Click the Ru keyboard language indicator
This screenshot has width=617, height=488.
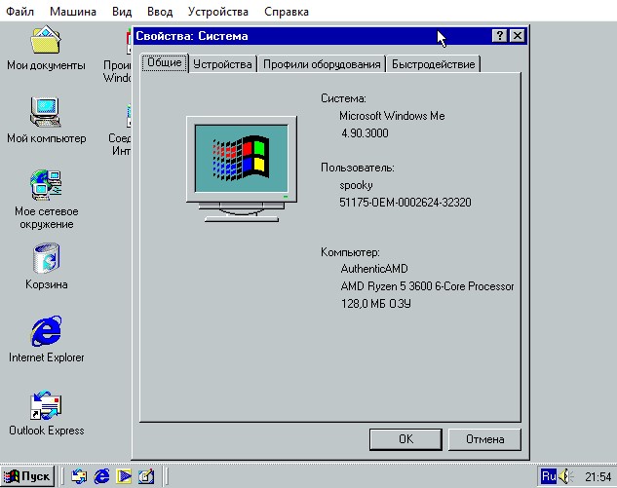(x=549, y=476)
